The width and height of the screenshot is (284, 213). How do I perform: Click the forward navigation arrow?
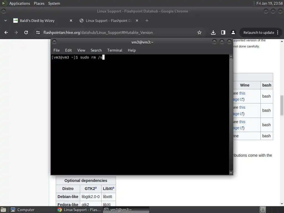(x=16, y=32)
